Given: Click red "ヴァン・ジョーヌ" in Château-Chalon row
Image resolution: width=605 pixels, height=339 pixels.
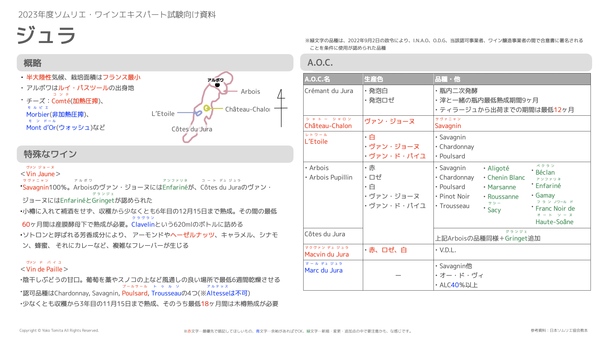Looking at the screenshot, I should [x=389, y=121].
